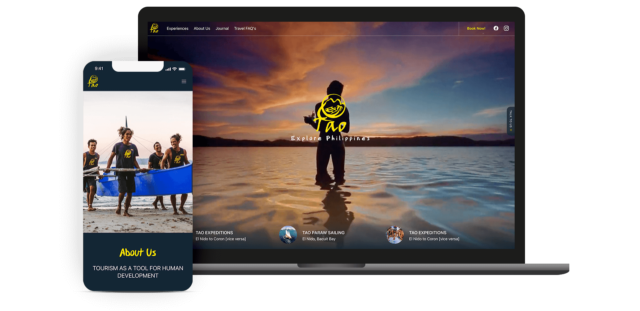Go to the Journal page

coord(222,28)
